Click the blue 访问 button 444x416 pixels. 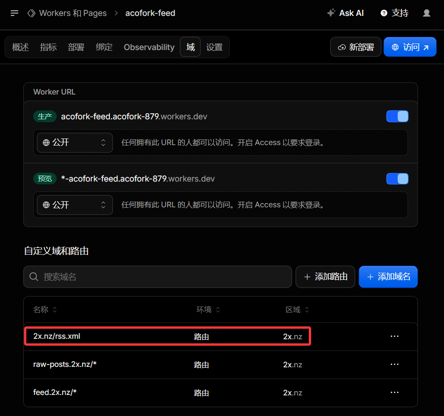pyautogui.click(x=410, y=47)
